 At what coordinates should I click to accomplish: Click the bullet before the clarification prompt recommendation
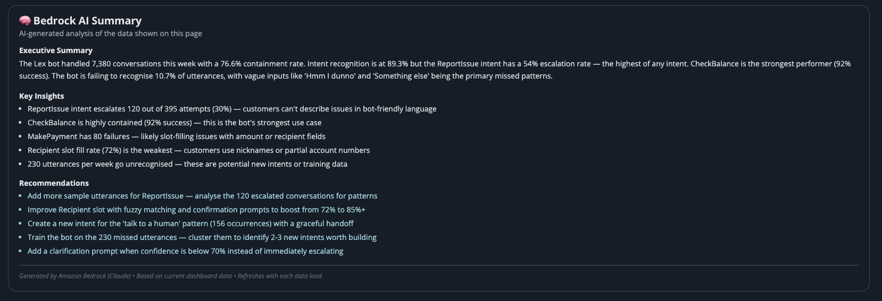pos(21,251)
